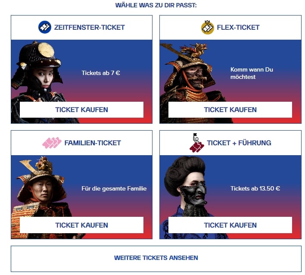The height and width of the screenshot is (275, 305).
Task: Click the dark red Ticket + Führung icon
Action: coord(196,143)
